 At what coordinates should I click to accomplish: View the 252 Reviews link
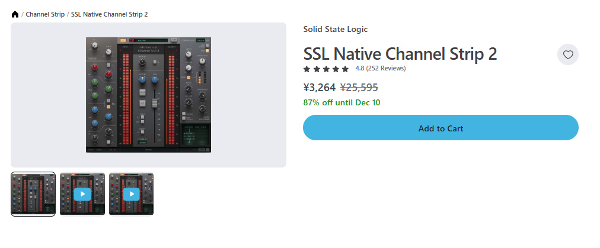click(386, 69)
